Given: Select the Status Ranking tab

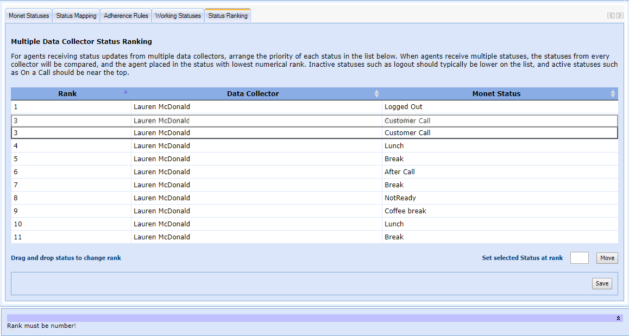Looking at the screenshot, I should point(228,16).
